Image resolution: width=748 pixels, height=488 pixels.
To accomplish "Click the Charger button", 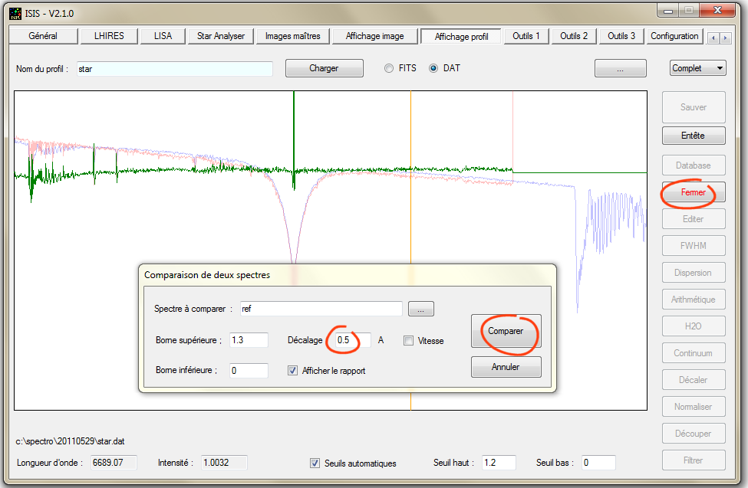I will point(324,68).
